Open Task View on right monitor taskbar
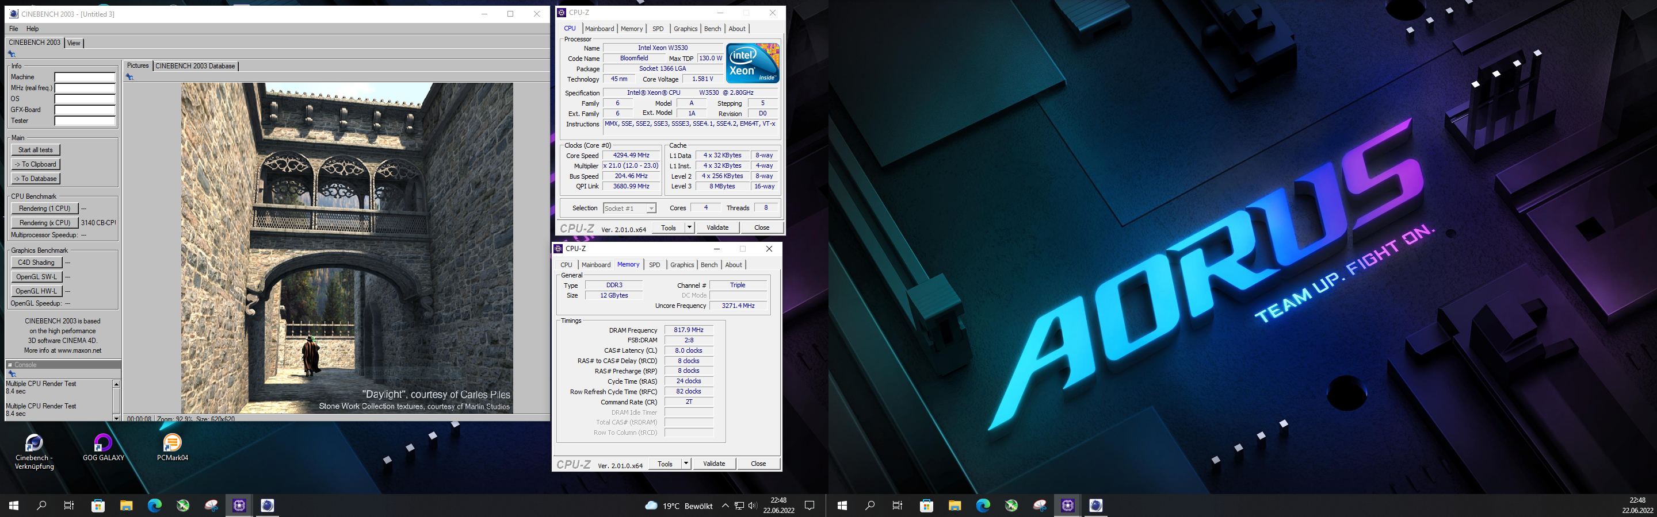1657x517 pixels. [898, 506]
